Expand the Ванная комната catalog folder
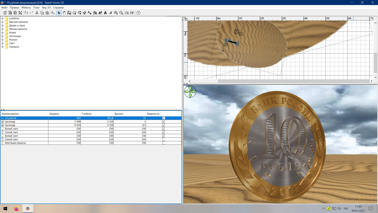Viewport: 378px width, 213px height. [x=3, y=22]
